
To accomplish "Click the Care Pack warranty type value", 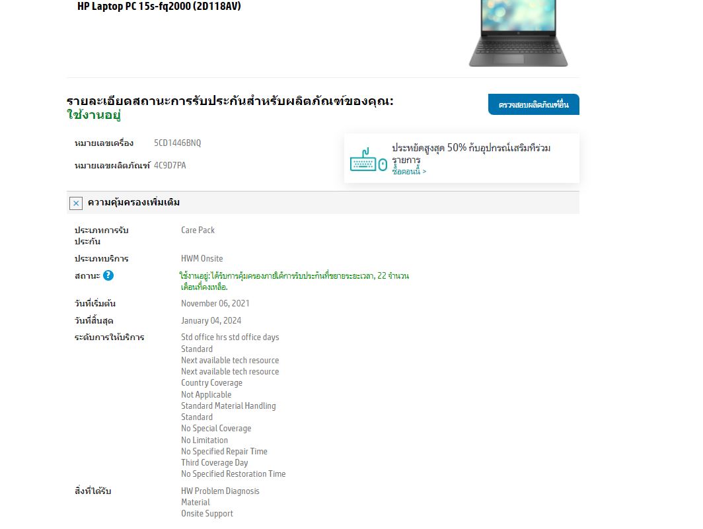I will pyautogui.click(x=198, y=230).
